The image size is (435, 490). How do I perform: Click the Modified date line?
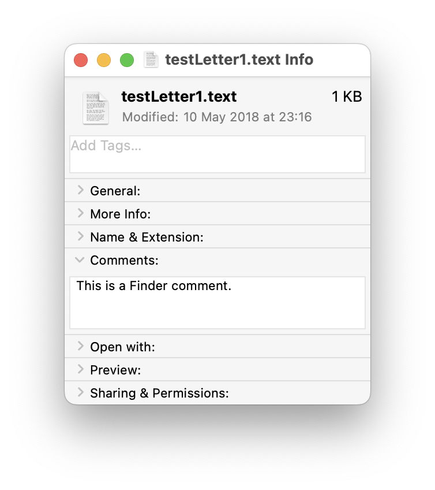[217, 117]
